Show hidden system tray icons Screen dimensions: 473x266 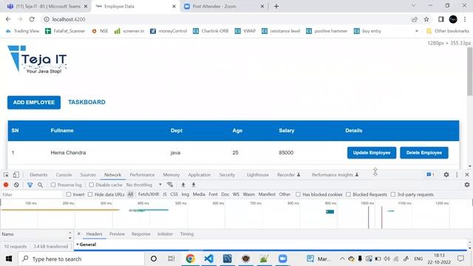(x=342, y=259)
